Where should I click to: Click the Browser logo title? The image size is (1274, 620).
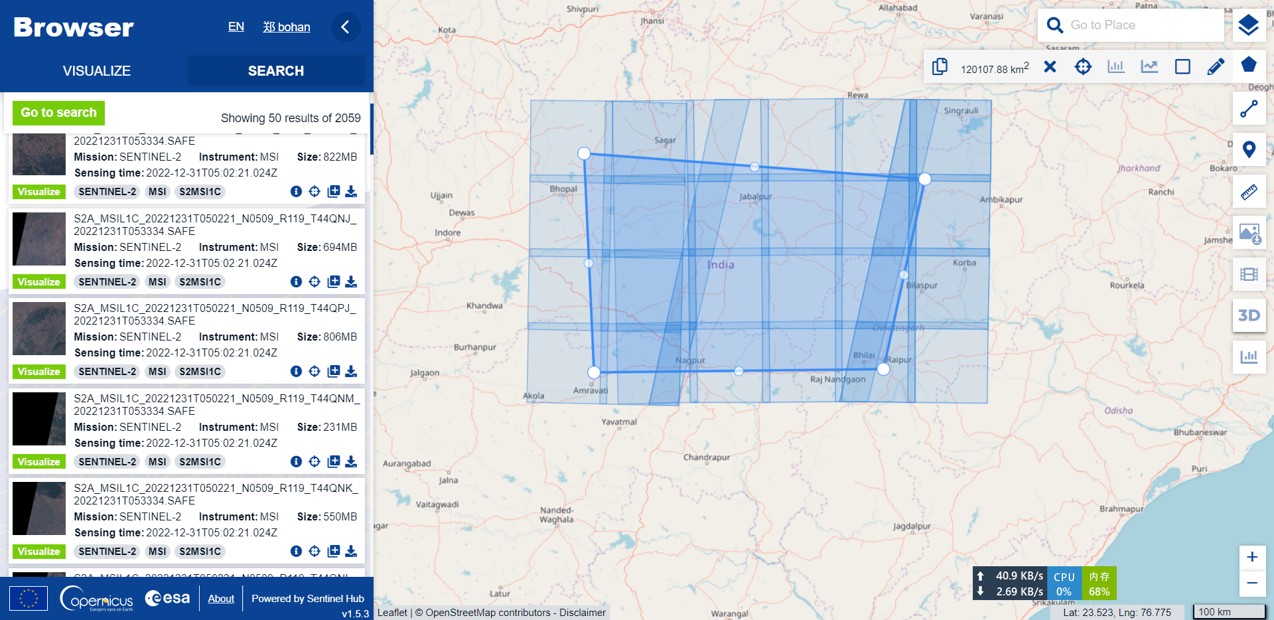pos(74,28)
